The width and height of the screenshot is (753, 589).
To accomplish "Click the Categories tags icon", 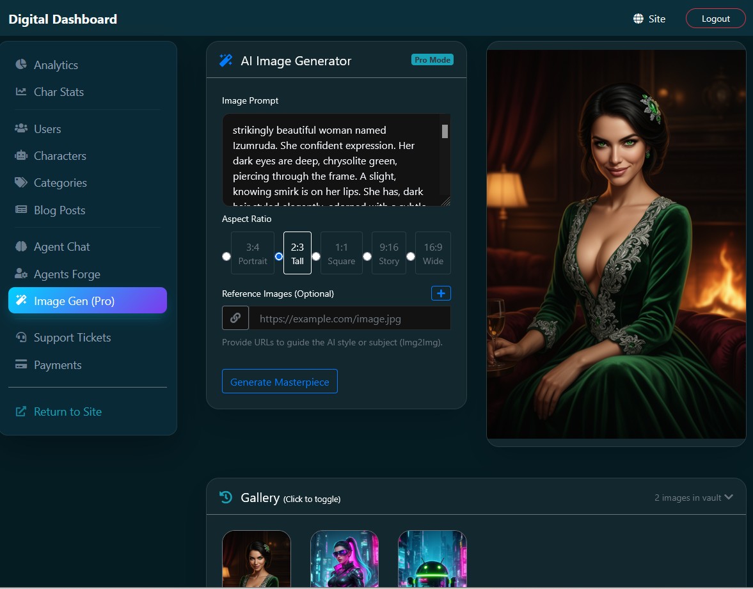I will [x=21, y=182].
